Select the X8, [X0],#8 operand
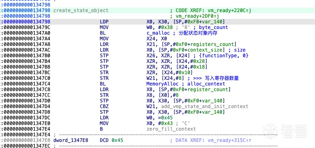The height and width of the screenshot is (148, 315). [162, 95]
